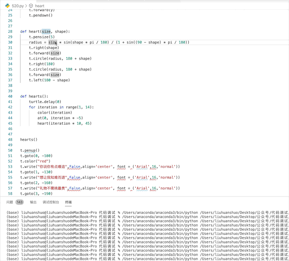Screen dimensions: 289x261
Task: Click line number 40 in gutter
Action: click(x=10, y=96)
